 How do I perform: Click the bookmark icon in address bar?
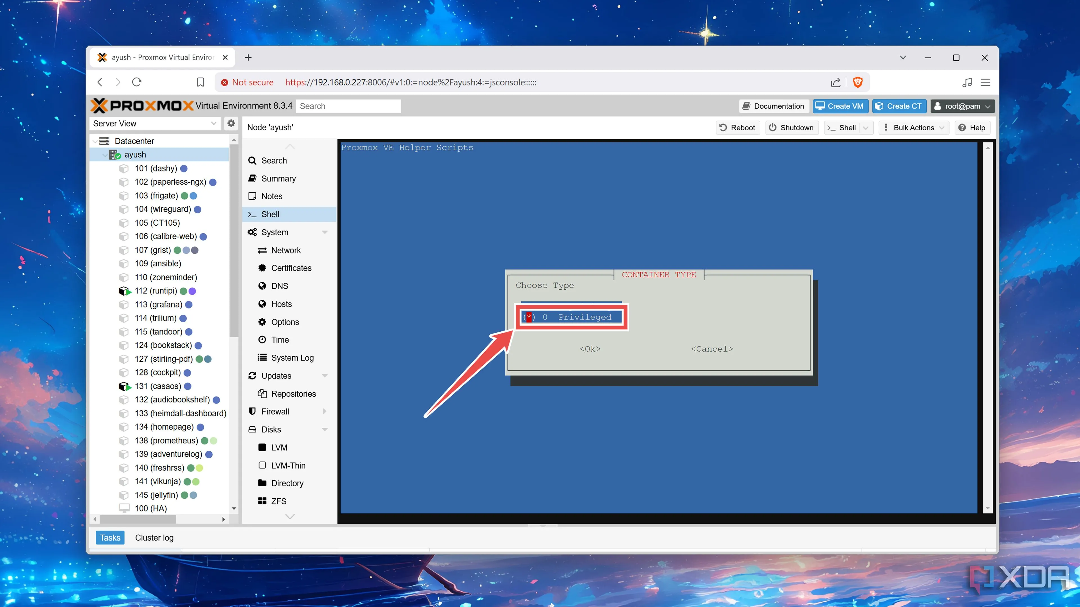[201, 82]
